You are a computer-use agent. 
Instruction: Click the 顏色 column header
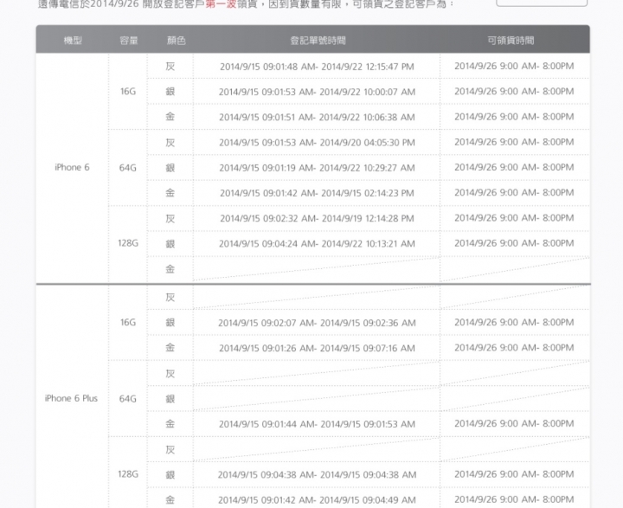tap(176, 40)
